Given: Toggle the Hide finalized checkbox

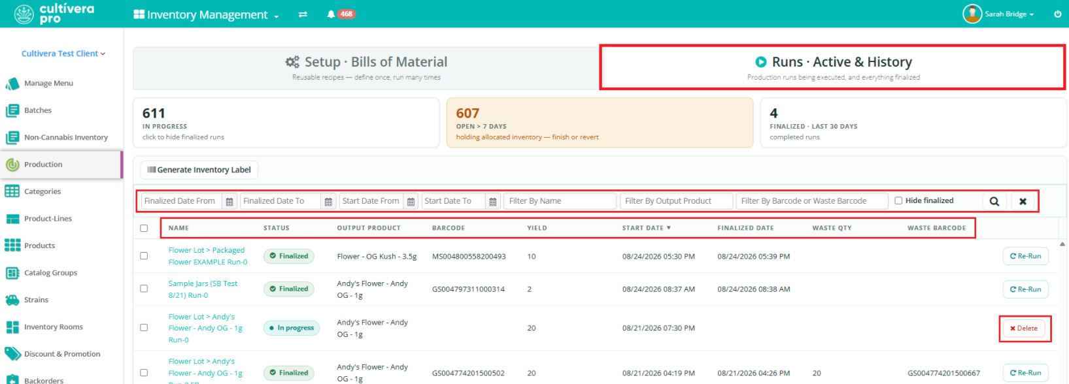Looking at the screenshot, I should point(898,200).
